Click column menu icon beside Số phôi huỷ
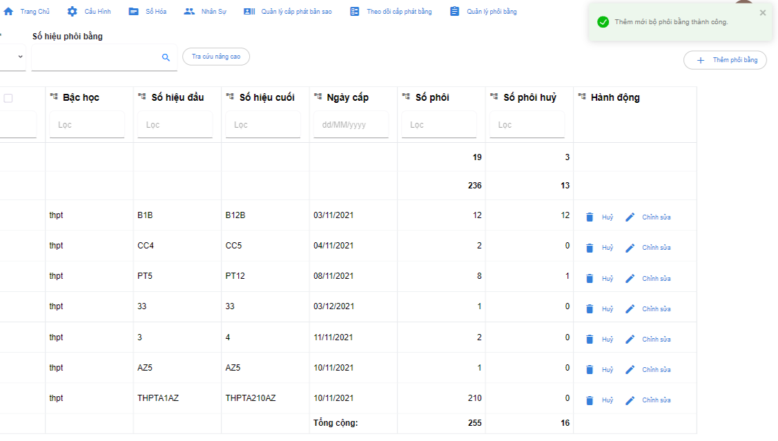The width and height of the screenshot is (778, 441). pyautogui.click(x=494, y=97)
